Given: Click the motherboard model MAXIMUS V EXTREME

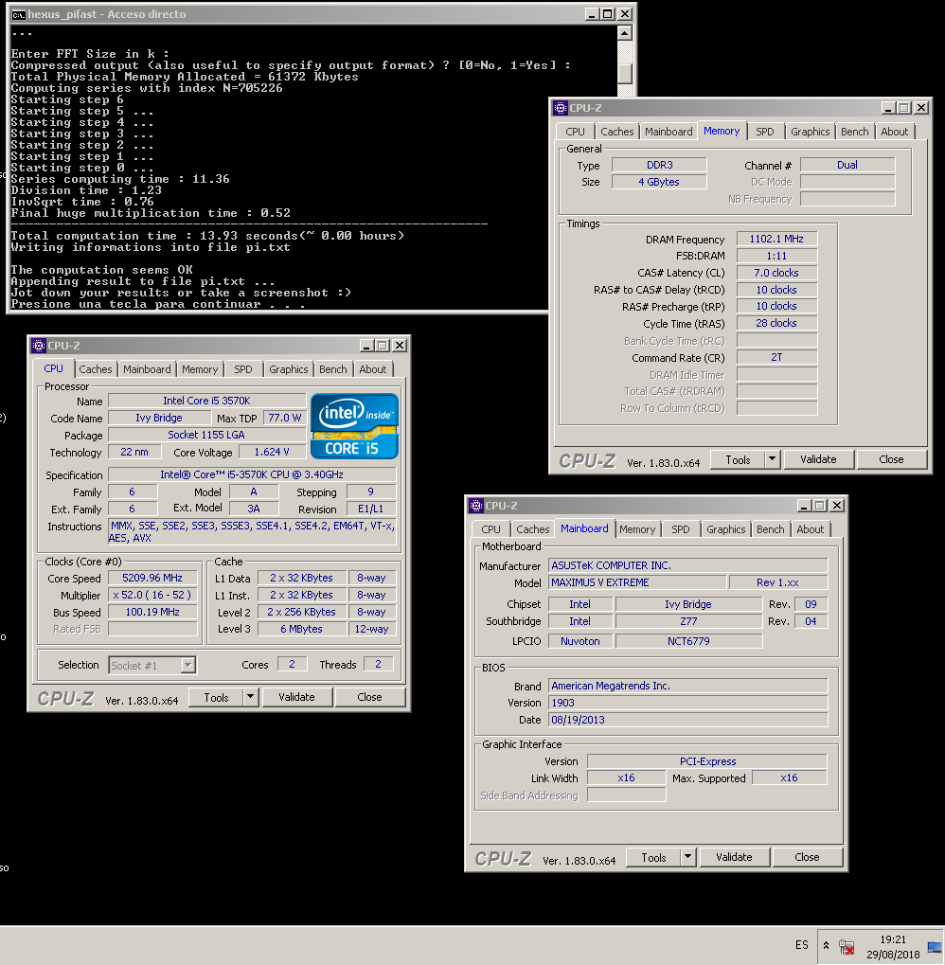Looking at the screenshot, I should [637, 582].
